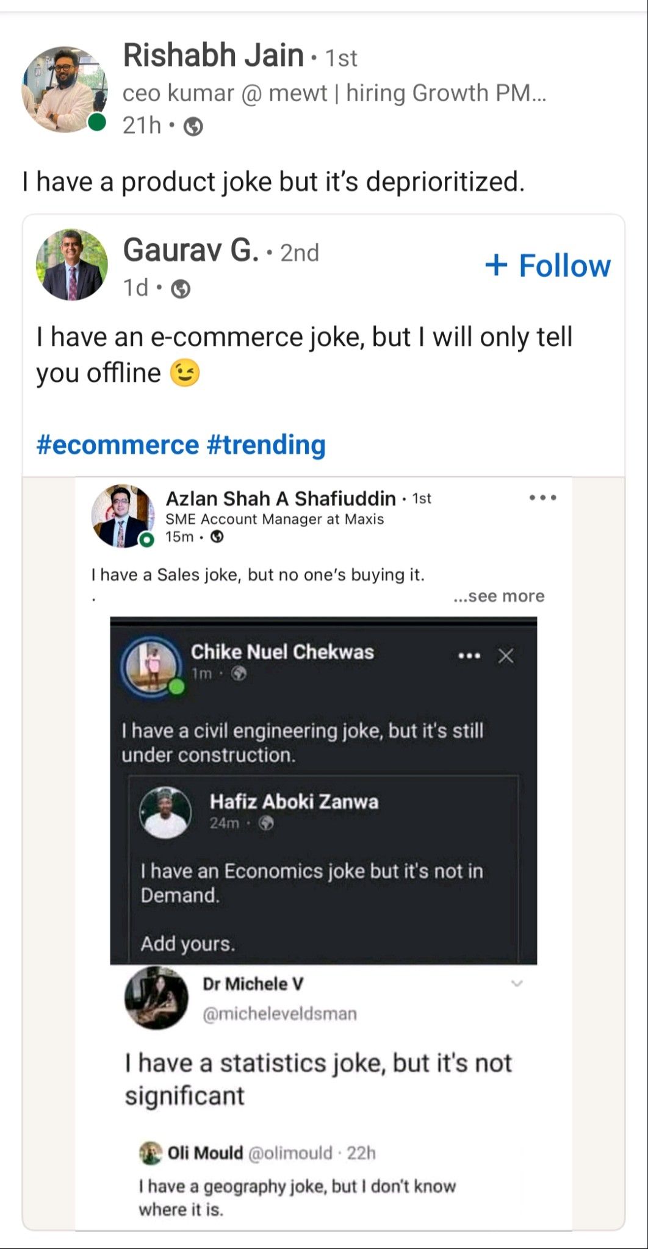Open the #ecommerce hashtag
Image resolution: width=648 pixels, height=1249 pixels.
[x=117, y=445]
